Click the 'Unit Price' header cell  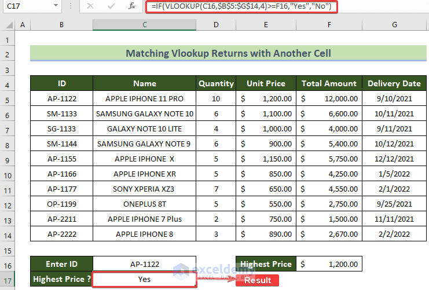pyautogui.click(x=266, y=83)
